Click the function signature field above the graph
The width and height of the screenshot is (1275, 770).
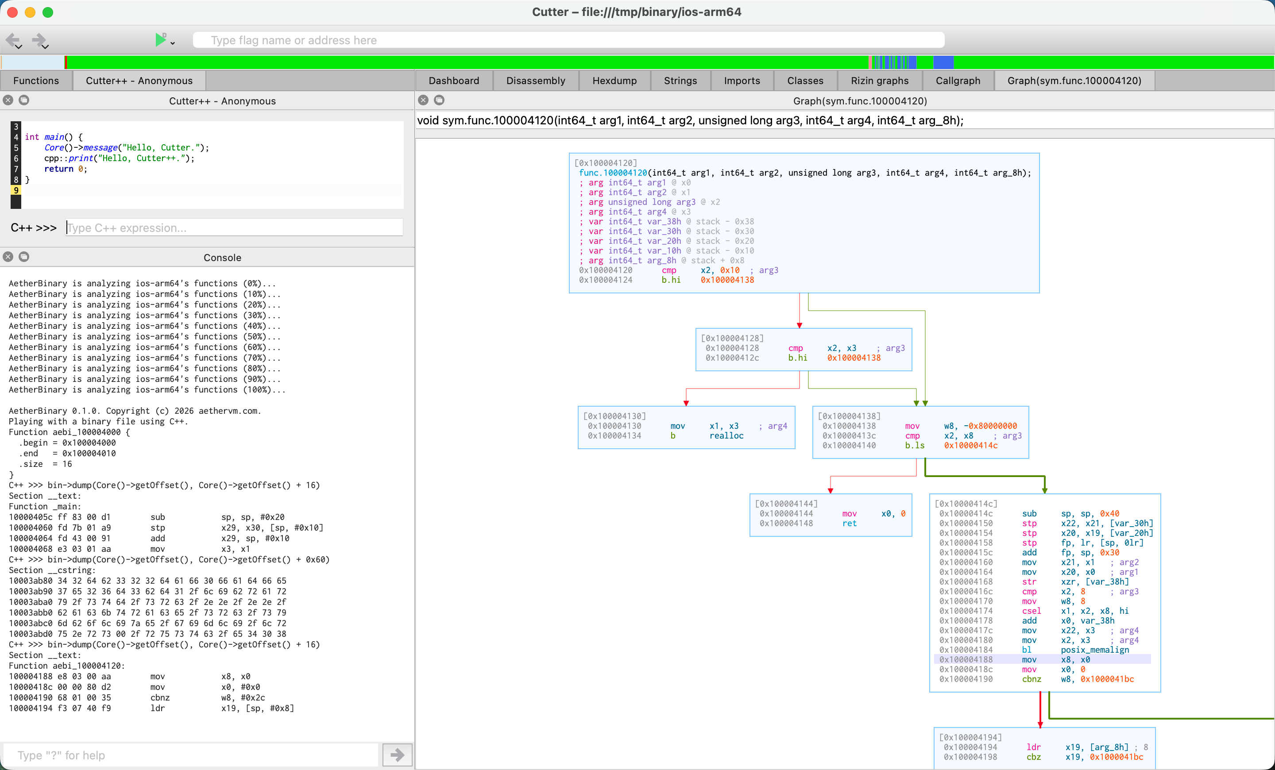click(845, 120)
